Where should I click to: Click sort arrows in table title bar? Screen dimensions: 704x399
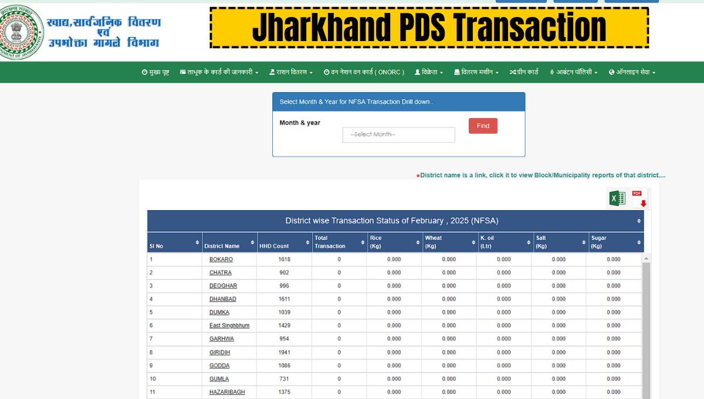639,221
